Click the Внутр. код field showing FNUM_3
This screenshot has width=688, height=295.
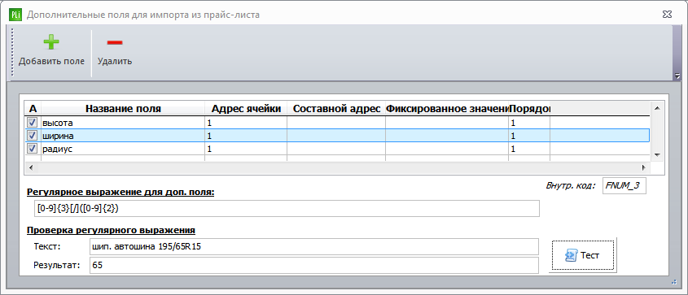(624, 185)
